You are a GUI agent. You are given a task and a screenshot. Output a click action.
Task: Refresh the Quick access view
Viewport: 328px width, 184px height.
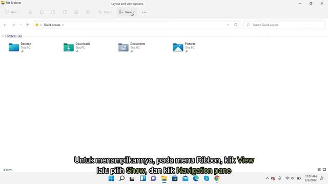[236, 25]
